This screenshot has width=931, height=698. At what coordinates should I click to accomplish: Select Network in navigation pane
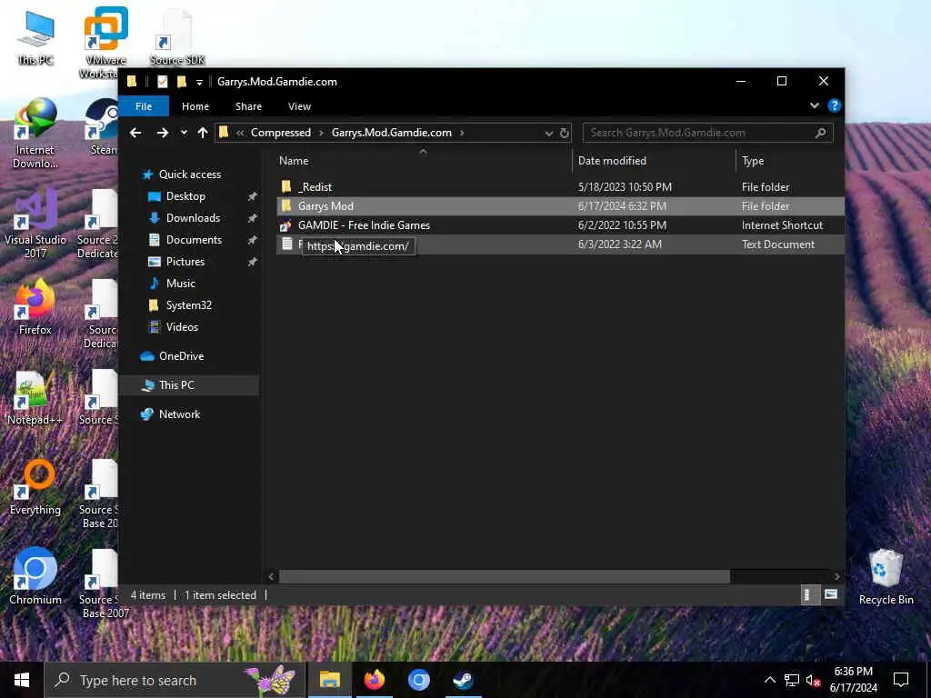pyautogui.click(x=179, y=414)
